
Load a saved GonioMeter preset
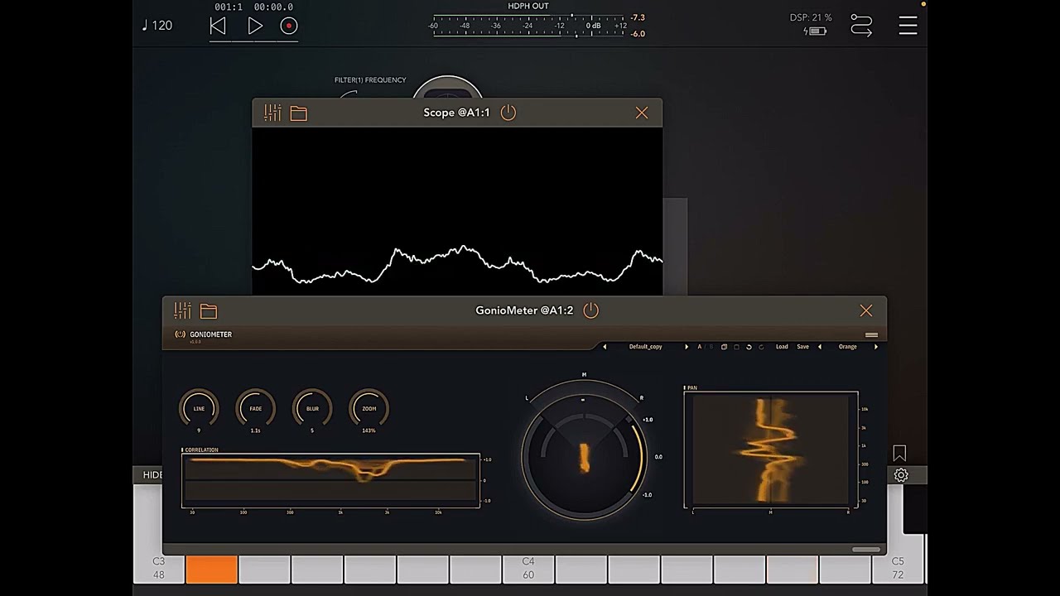click(783, 347)
